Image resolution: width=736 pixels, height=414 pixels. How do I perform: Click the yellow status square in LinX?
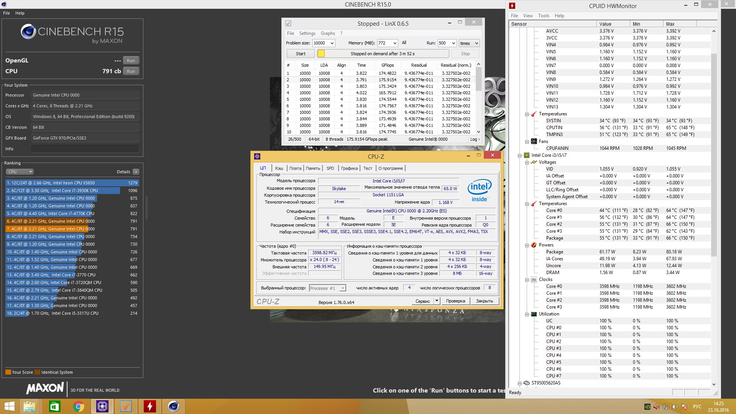pos(321,54)
